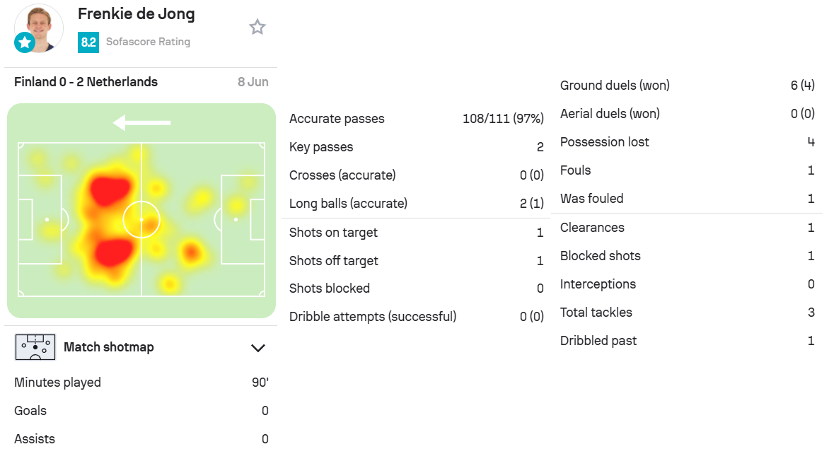Click the center circle on heatmap pitch

(x=141, y=219)
